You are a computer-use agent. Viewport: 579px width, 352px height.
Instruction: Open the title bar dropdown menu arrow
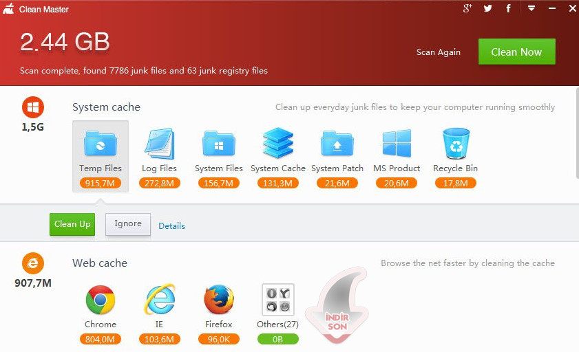(531, 8)
